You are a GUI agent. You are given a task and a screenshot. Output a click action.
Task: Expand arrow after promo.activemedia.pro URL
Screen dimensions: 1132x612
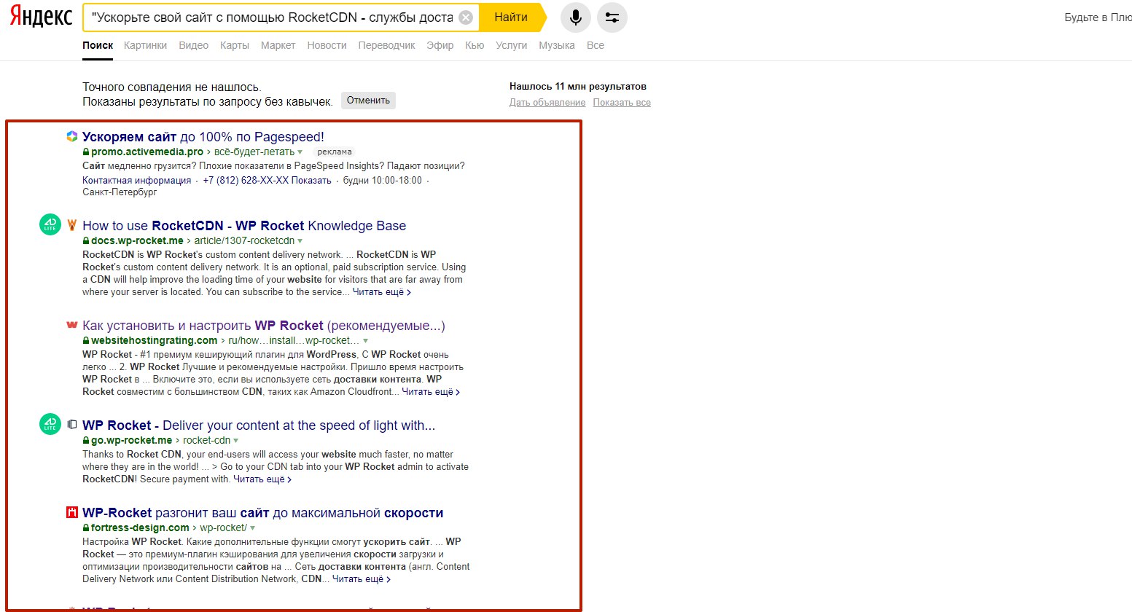300,152
